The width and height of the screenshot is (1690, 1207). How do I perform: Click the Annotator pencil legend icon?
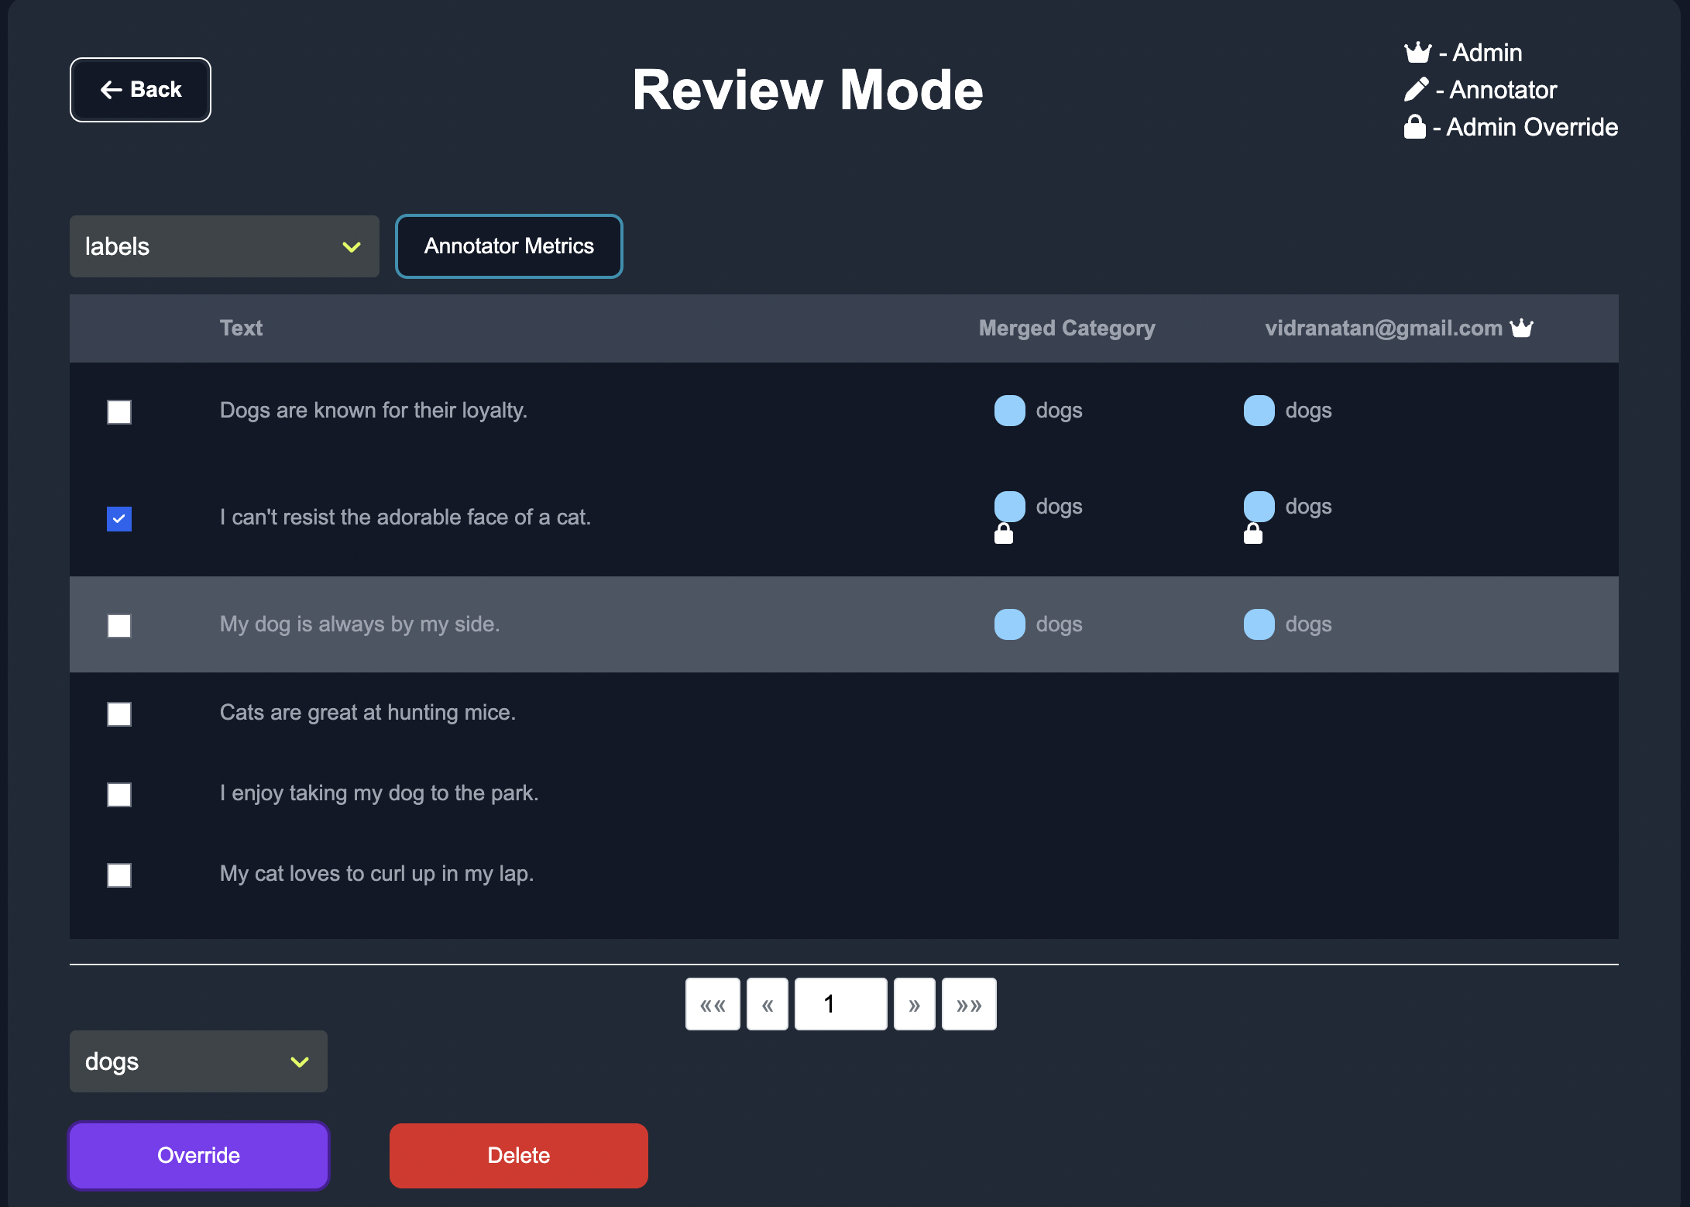[1416, 90]
